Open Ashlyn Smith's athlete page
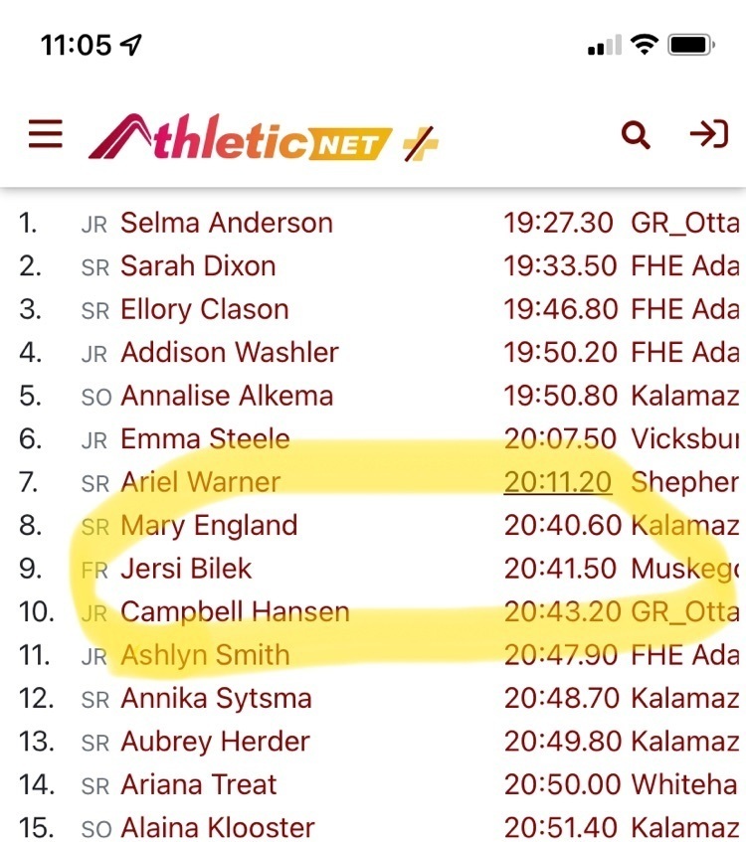746x842 pixels. coord(205,655)
